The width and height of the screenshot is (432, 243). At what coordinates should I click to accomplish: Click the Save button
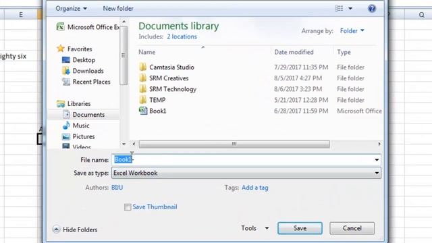point(300,228)
